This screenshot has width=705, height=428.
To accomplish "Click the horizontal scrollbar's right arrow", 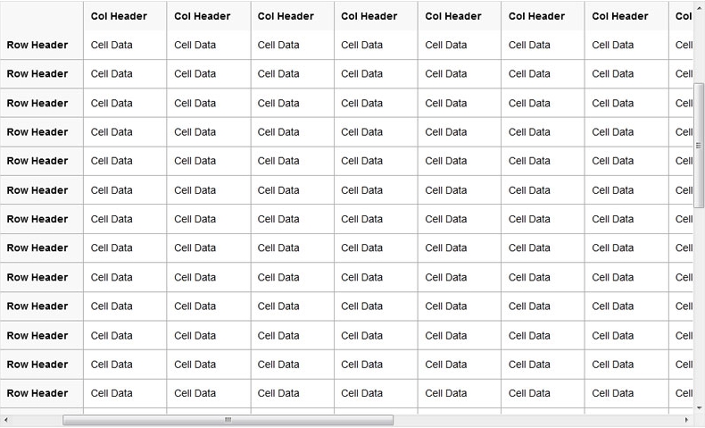I will tap(686, 420).
